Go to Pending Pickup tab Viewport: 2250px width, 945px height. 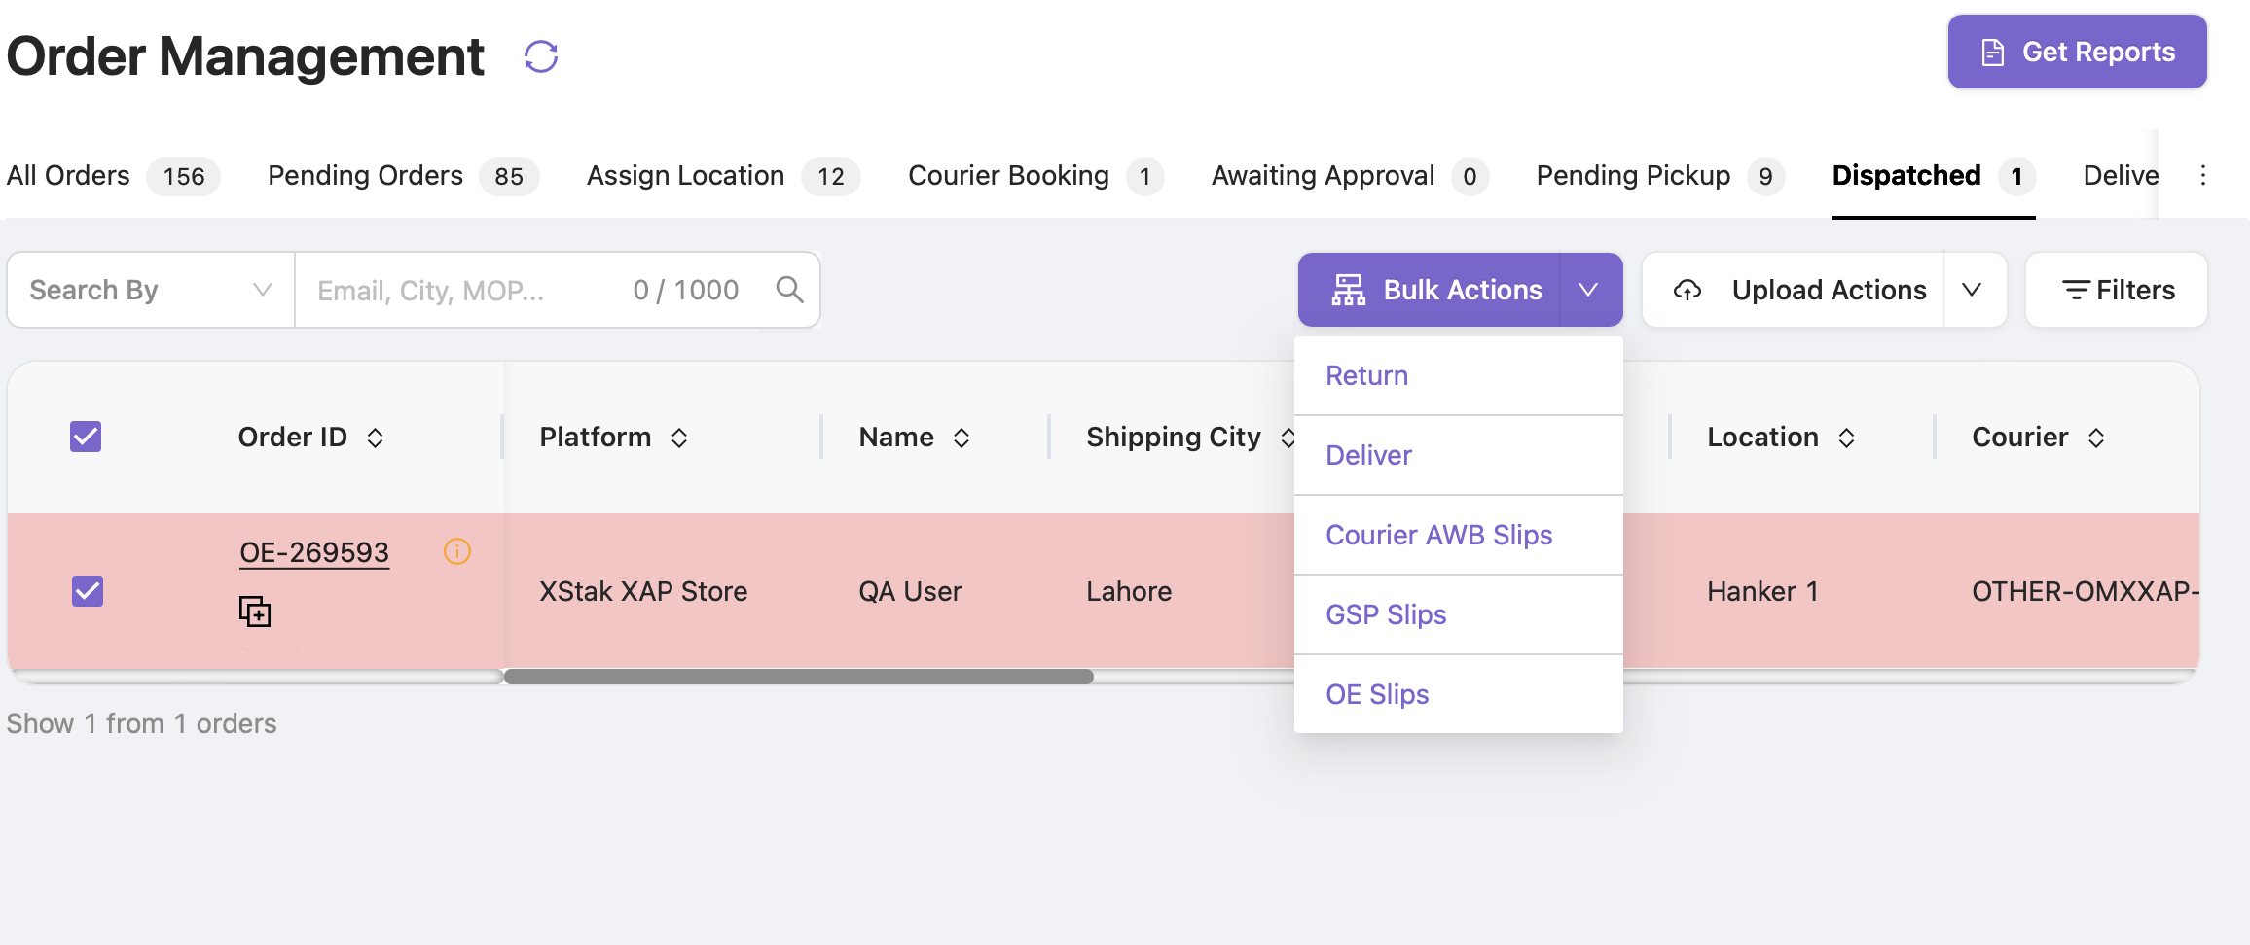tap(1660, 176)
